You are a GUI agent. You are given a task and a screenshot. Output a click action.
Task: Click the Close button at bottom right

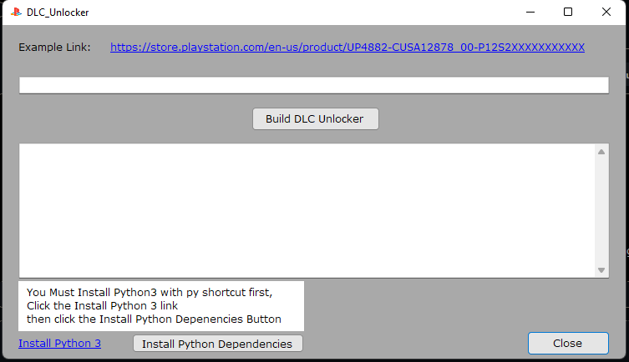pos(568,343)
